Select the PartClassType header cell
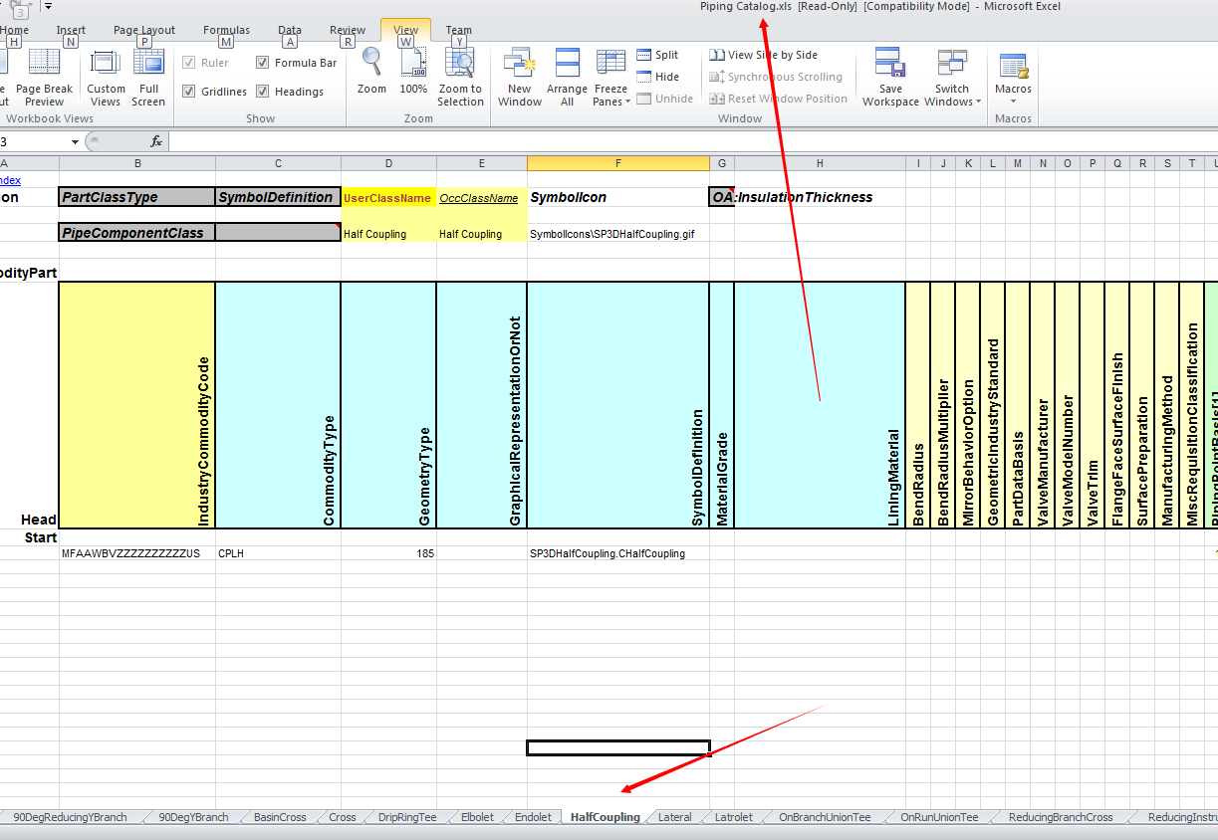 [x=137, y=197]
